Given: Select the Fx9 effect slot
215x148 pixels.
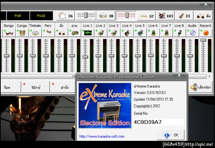Looking at the screenshot, I should tap(18, 16).
